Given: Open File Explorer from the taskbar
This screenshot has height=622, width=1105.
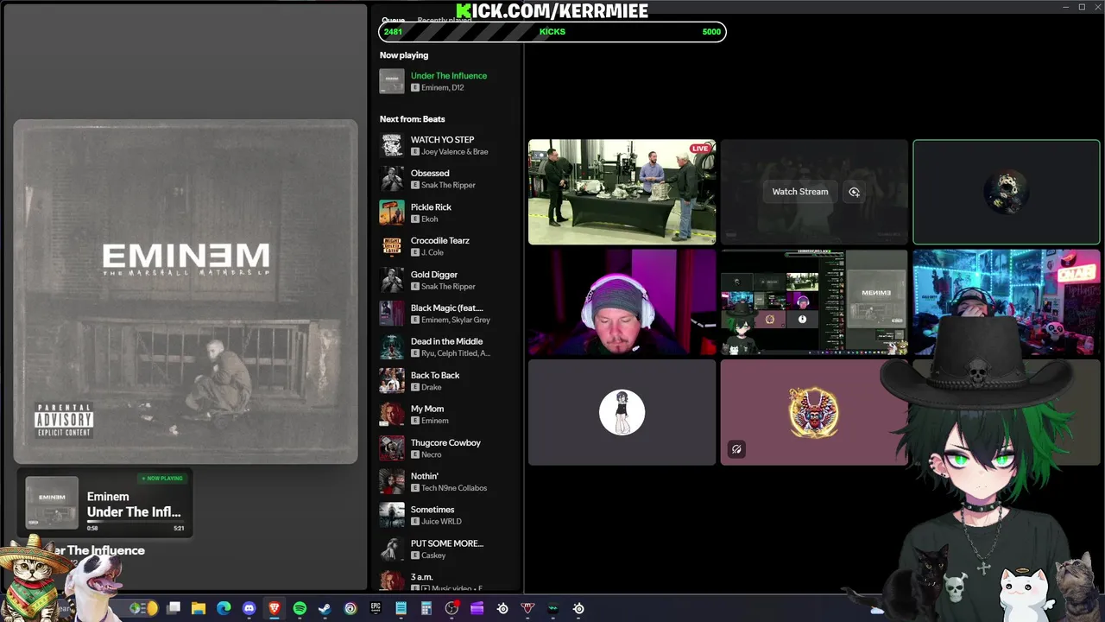Looking at the screenshot, I should [x=199, y=608].
